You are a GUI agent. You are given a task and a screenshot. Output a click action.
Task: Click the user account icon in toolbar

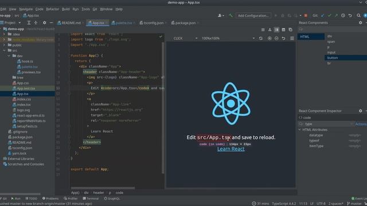click(x=221, y=15)
